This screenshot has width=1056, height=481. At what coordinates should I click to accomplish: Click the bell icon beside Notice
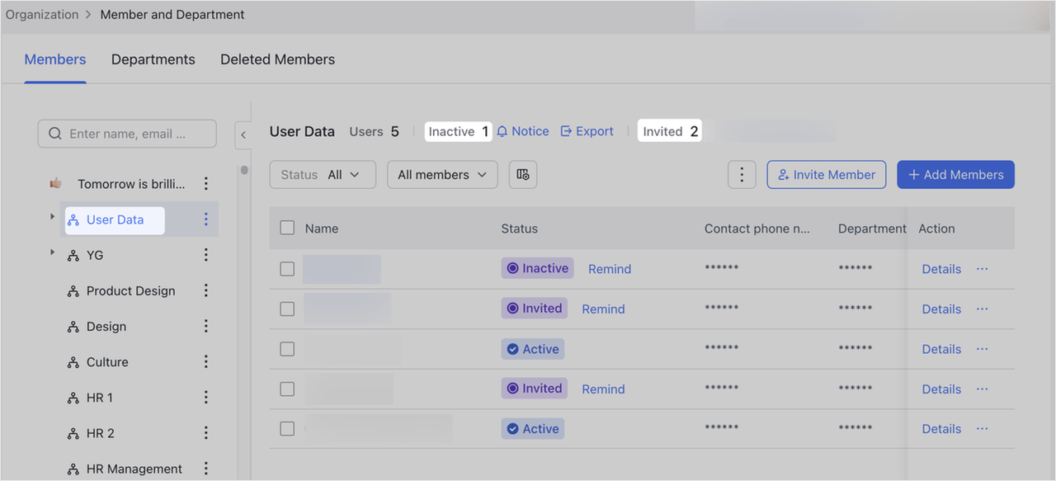pyautogui.click(x=502, y=131)
